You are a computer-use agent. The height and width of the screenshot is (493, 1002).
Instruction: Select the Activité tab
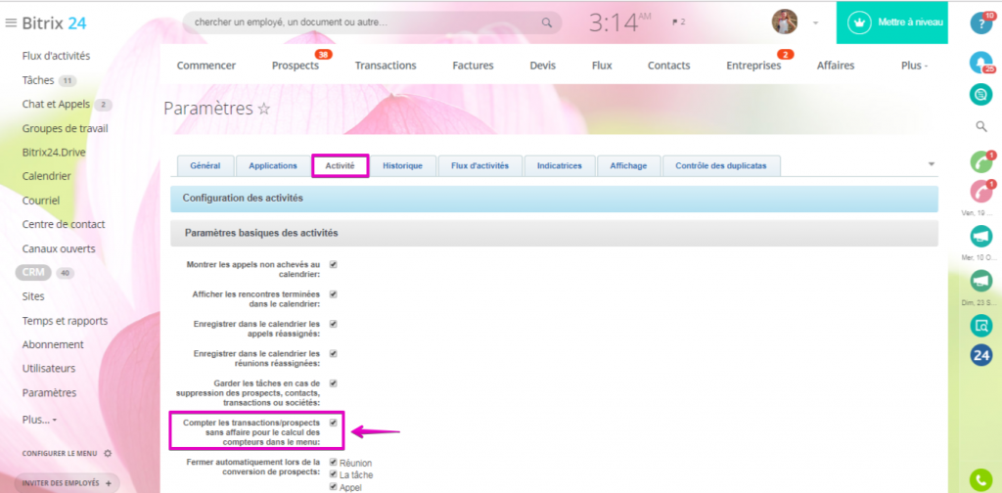coord(340,165)
